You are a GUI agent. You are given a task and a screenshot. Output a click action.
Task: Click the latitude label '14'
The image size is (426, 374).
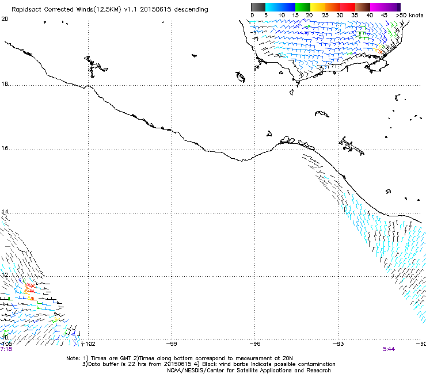click(5, 212)
